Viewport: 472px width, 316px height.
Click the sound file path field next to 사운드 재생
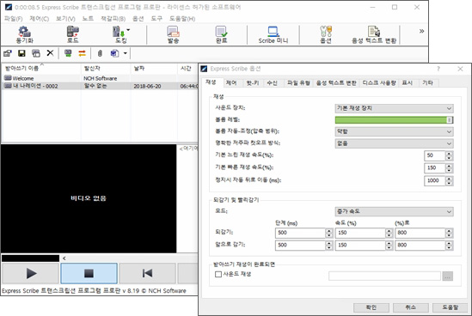click(384, 276)
